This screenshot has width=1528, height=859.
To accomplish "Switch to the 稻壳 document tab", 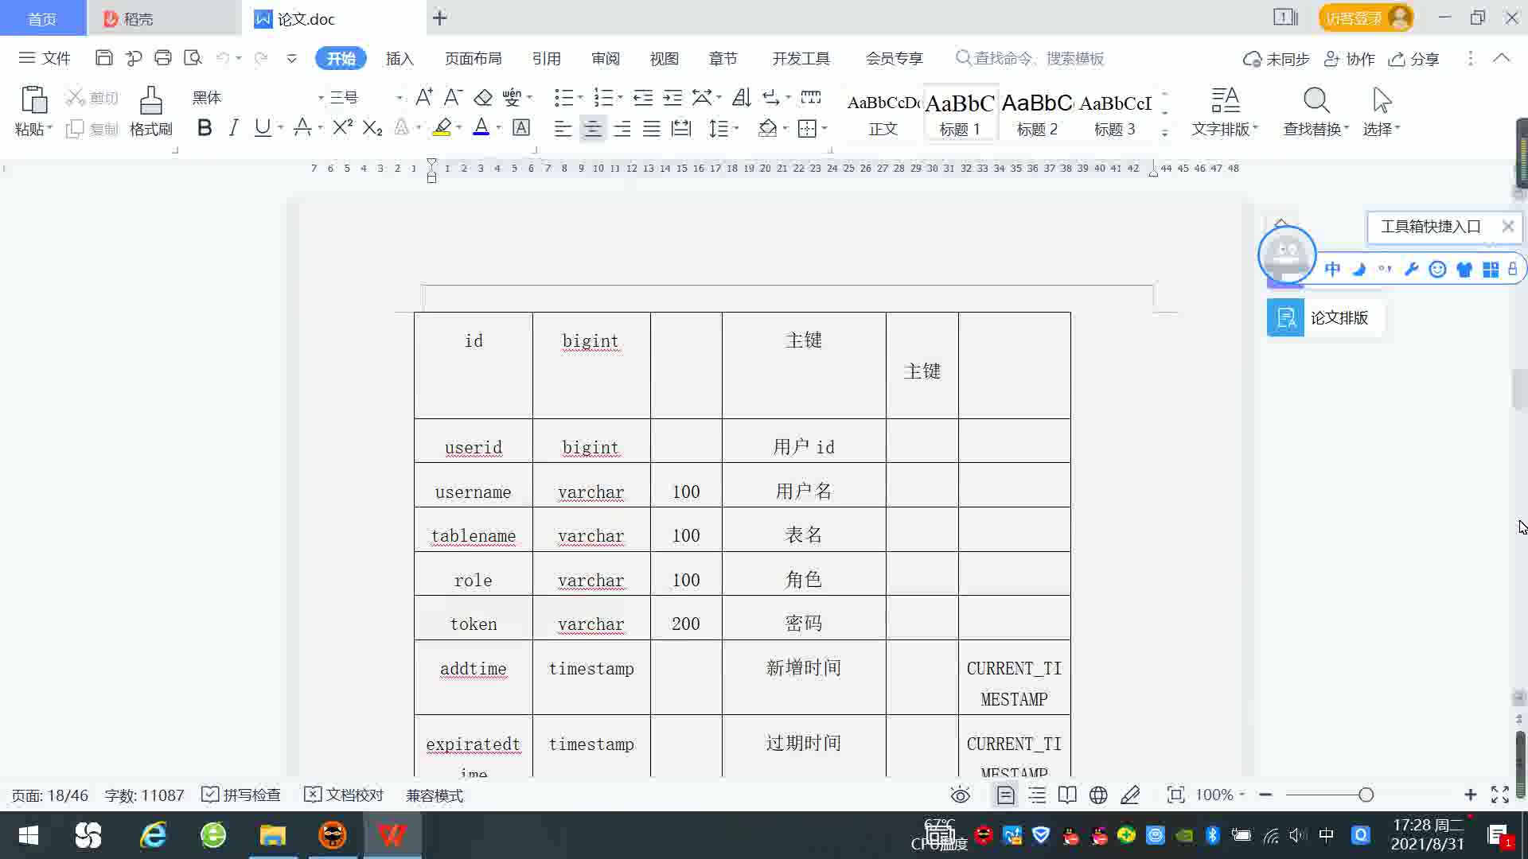I will pyautogui.click(x=164, y=18).
